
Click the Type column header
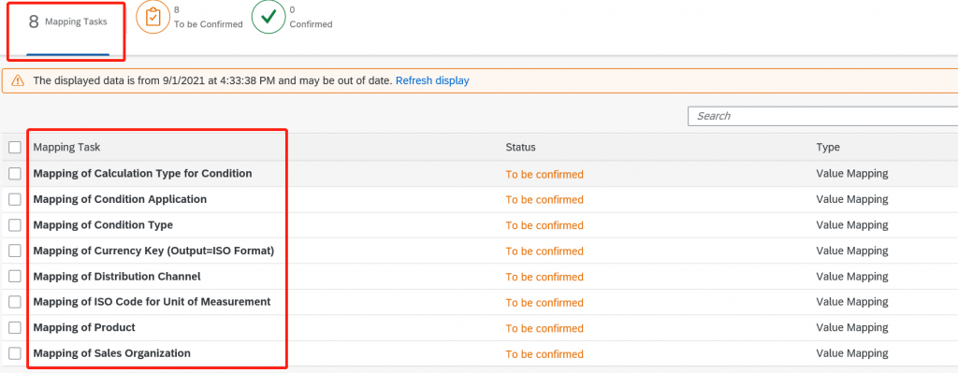828,147
